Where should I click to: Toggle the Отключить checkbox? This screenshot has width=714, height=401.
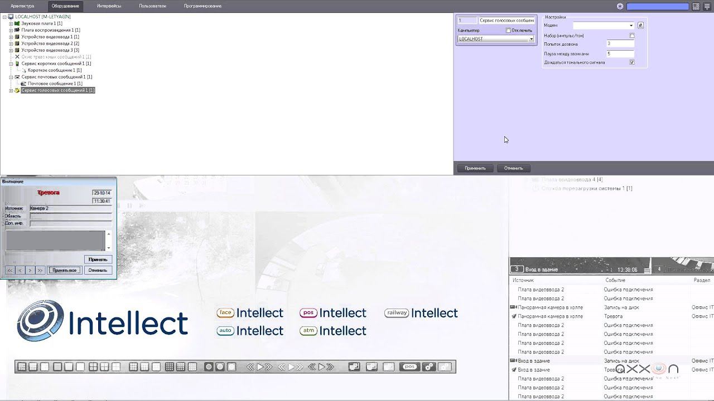pos(508,30)
